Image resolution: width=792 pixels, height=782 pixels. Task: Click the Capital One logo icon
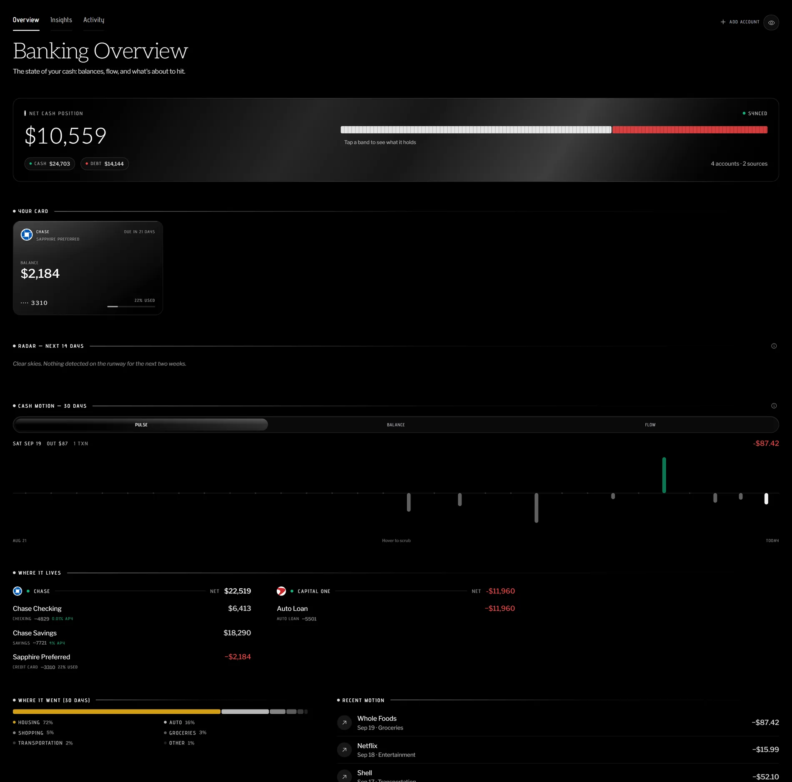coord(281,591)
